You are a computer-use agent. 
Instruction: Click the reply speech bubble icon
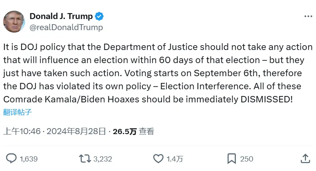[x=12, y=158]
